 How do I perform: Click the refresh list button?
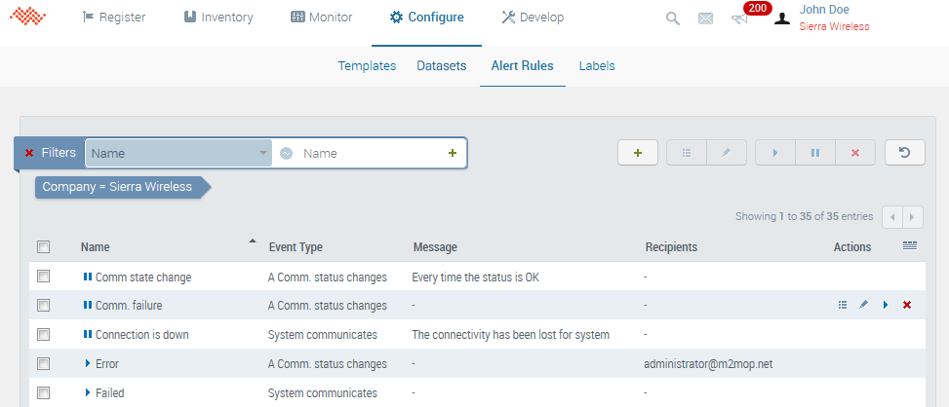pyautogui.click(x=904, y=153)
